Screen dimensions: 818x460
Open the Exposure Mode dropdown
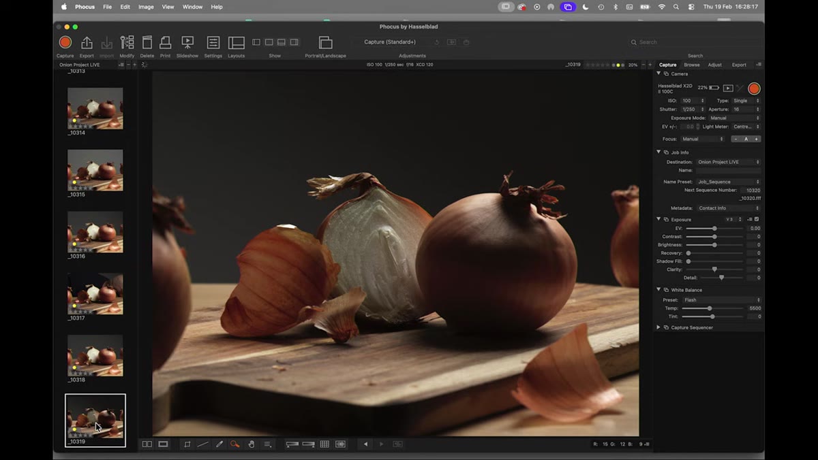coord(735,118)
